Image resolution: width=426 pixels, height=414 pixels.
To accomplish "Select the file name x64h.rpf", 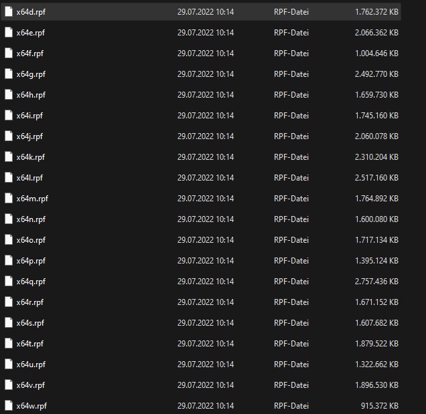I will (31, 95).
